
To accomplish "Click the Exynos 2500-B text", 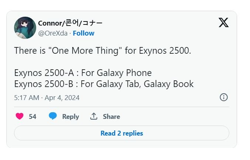I will tap(44, 84).
